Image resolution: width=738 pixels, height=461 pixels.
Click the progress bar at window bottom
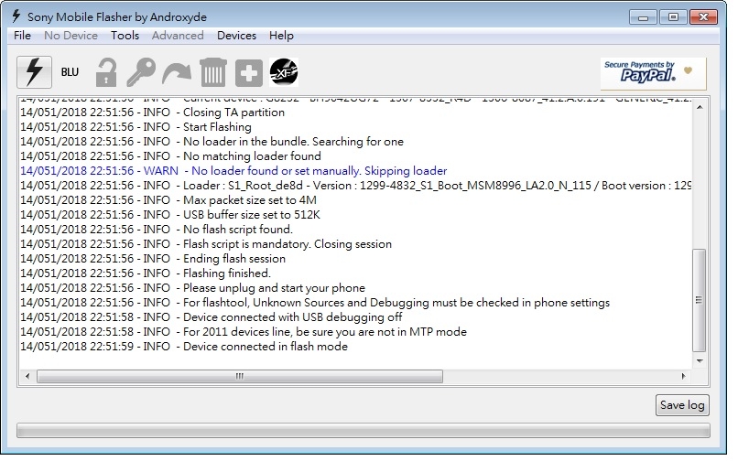click(364, 432)
